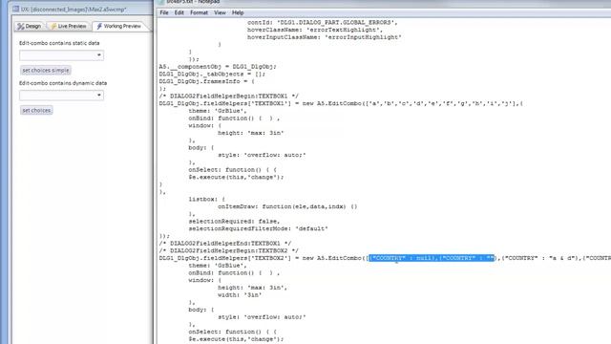Click the Design tab icon

[x=21, y=26]
